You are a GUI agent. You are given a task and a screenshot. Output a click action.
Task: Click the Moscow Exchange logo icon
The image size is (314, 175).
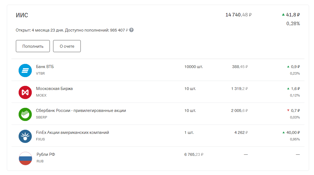[25, 92]
